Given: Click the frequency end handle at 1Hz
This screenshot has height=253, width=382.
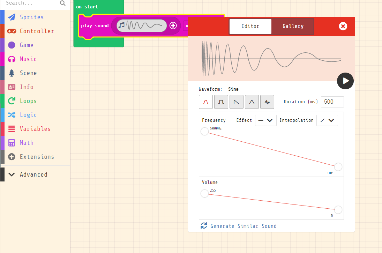Looking at the screenshot, I should [338, 167].
